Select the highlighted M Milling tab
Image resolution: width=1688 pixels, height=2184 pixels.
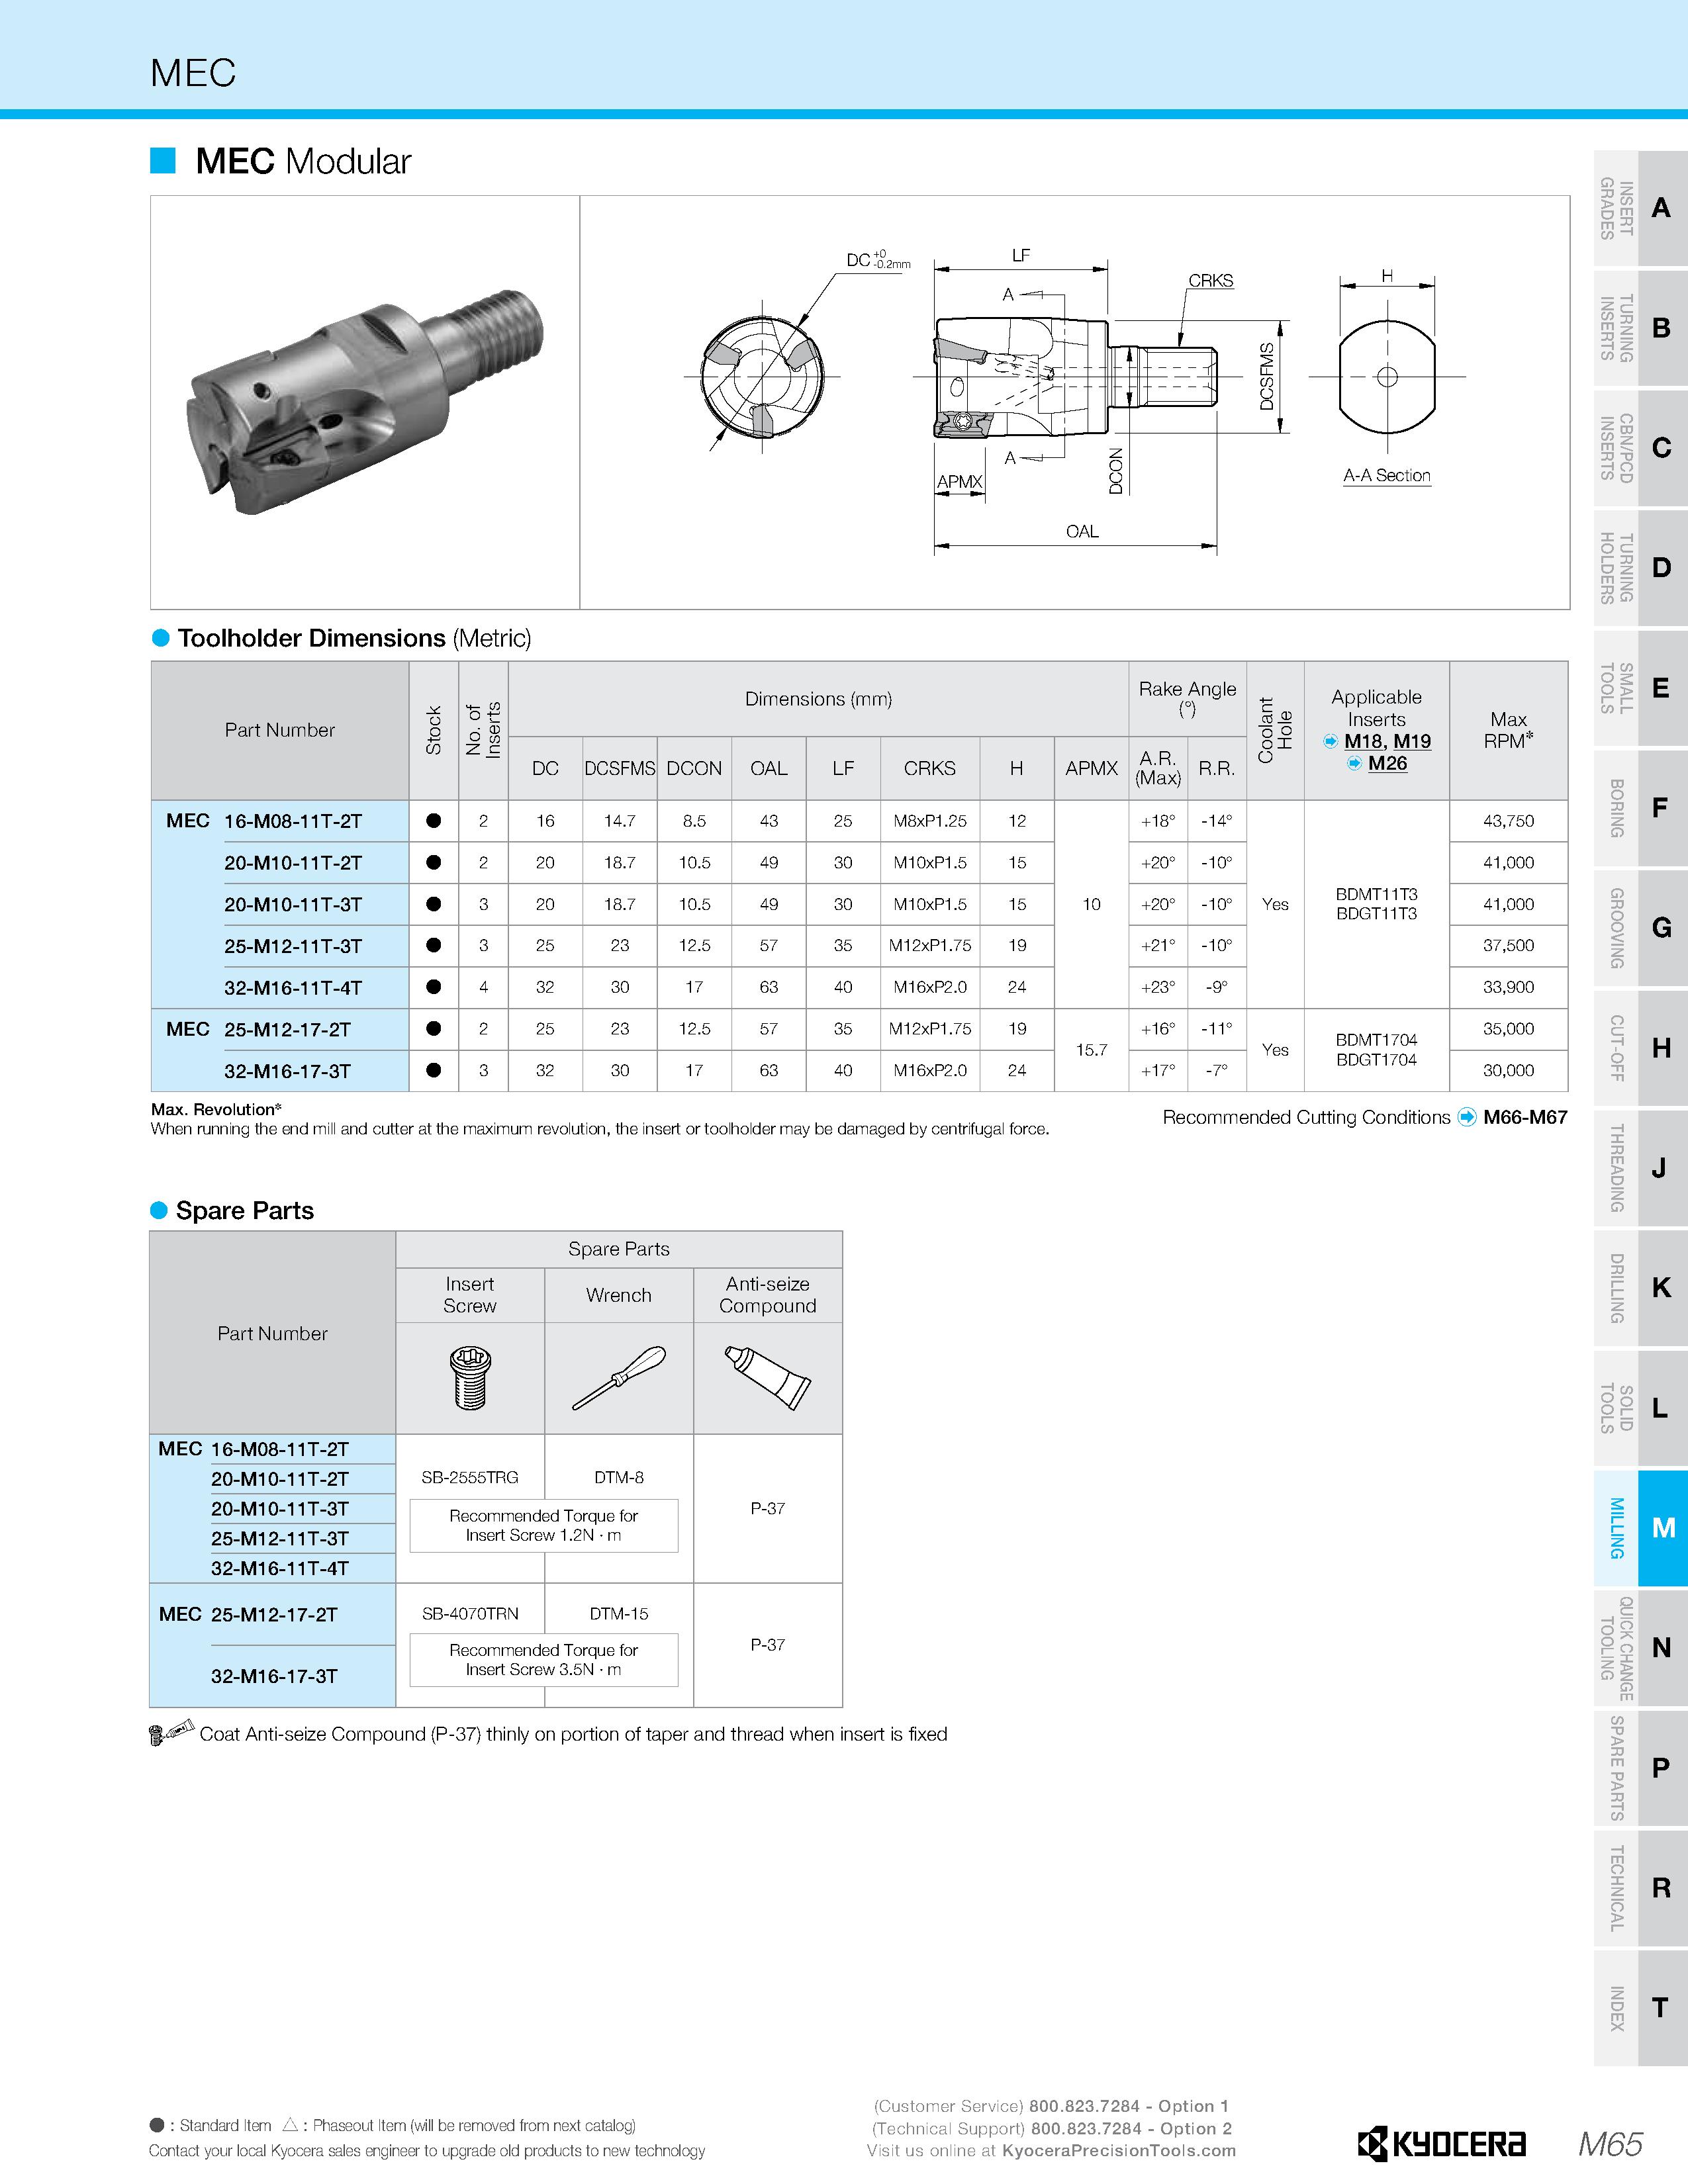point(1641,1528)
